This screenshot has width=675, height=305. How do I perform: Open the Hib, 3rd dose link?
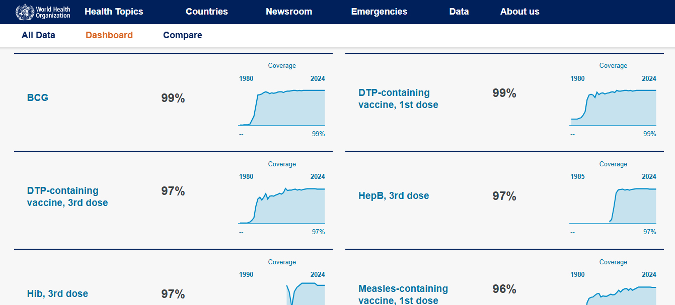57,293
